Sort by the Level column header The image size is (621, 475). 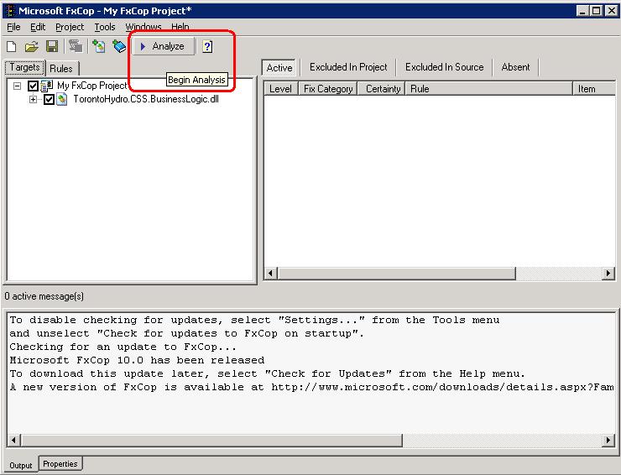281,89
